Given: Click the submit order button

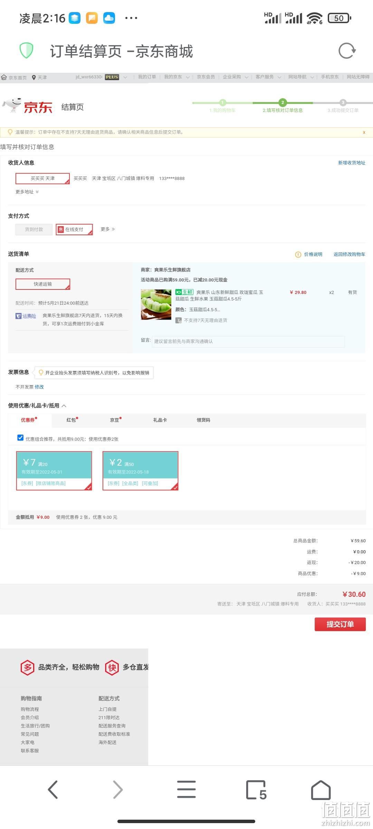Looking at the screenshot, I should pos(340,624).
